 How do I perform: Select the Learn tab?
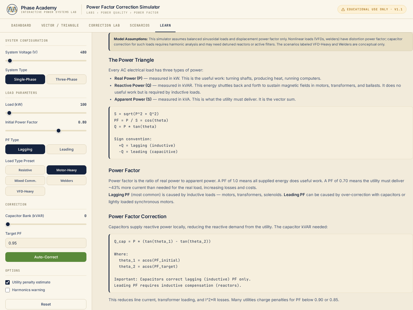[x=165, y=25]
